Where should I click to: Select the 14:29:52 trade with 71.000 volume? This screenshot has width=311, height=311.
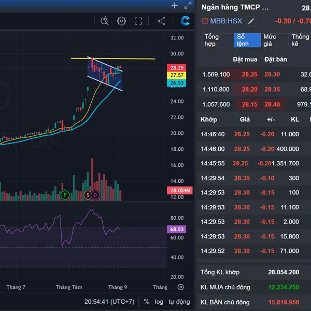(254, 251)
